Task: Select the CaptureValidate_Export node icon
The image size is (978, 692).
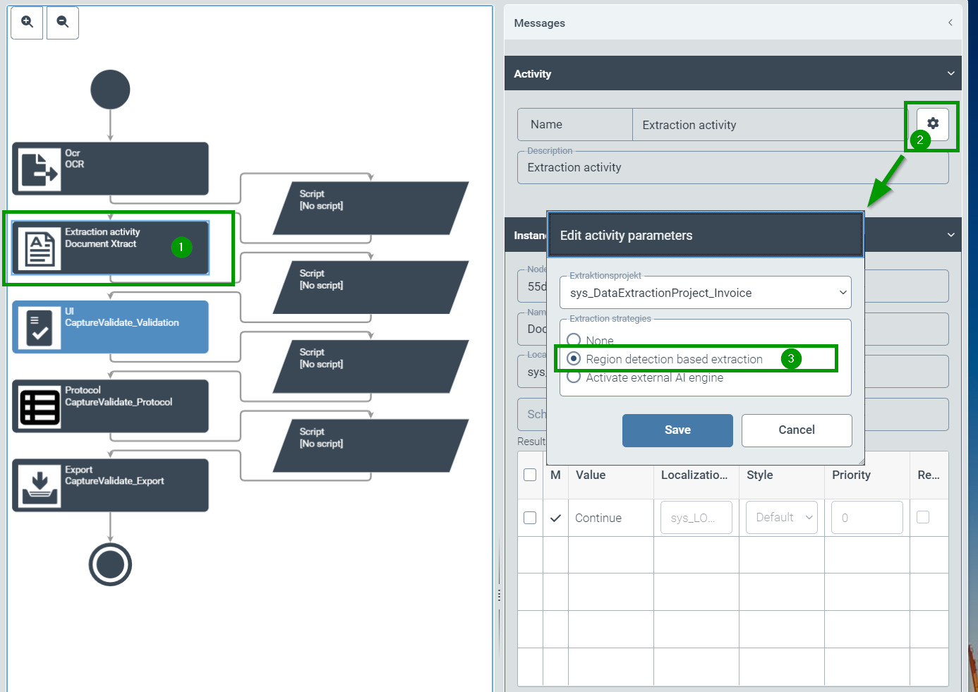Action: click(x=38, y=486)
